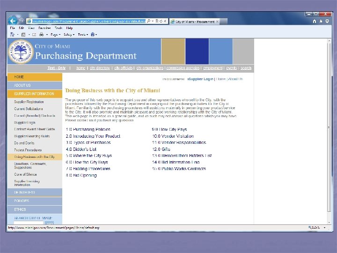Click the Print icon in command bar
Viewport: 337px width, 253px height.
tap(42, 34)
